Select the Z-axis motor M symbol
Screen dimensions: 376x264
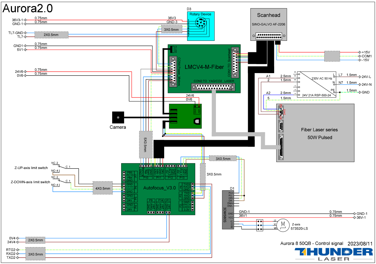pyautogui.click(x=283, y=225)
